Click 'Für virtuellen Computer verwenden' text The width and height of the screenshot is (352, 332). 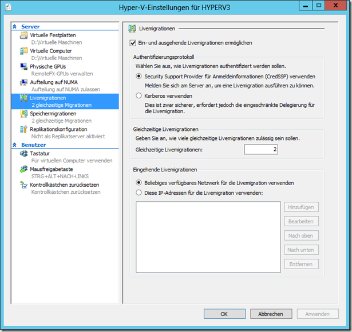[x=72, y=161]
